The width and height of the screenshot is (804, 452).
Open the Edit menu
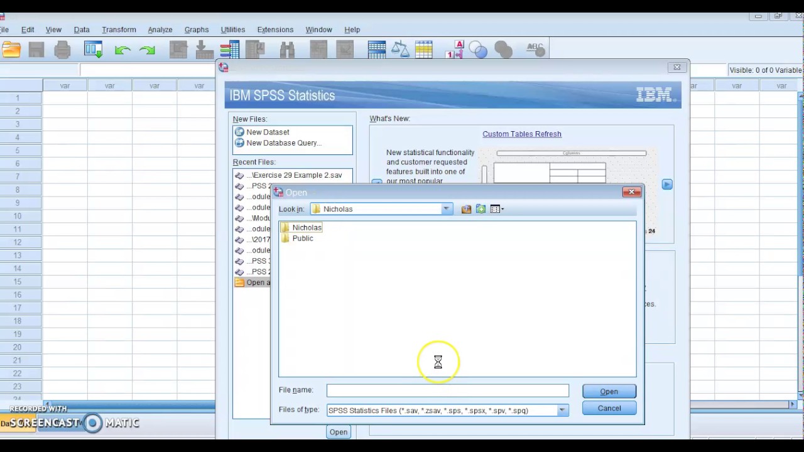(28, 30)
